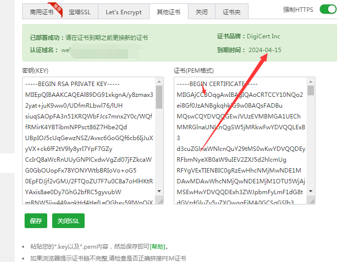Toggle the 强制HTTPS switch
Screen dimensions: 339x262
pos(327,9)
